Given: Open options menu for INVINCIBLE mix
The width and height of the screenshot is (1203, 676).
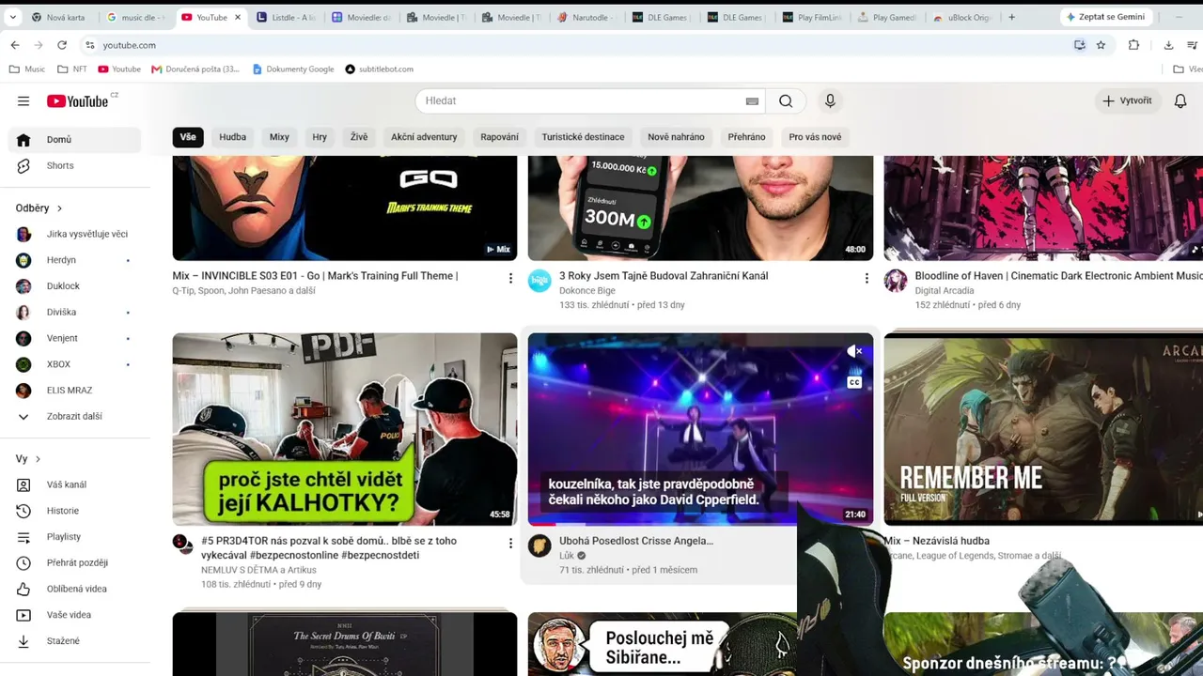Looking at the screenshot, I should 511,279.
